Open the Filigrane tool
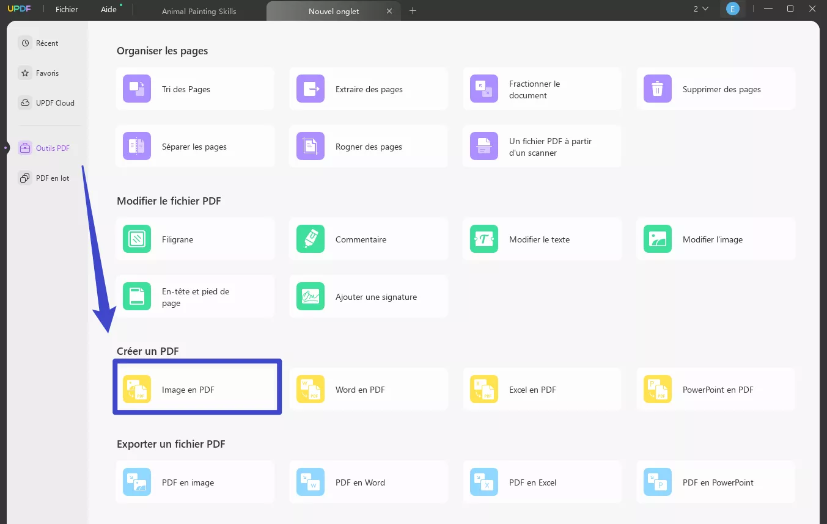Screen dimensions: 827x524 point(194,239)
